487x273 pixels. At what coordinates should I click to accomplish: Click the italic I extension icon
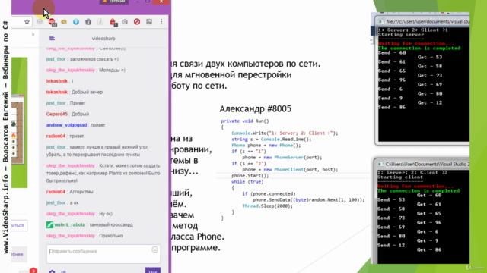[100, 22]
